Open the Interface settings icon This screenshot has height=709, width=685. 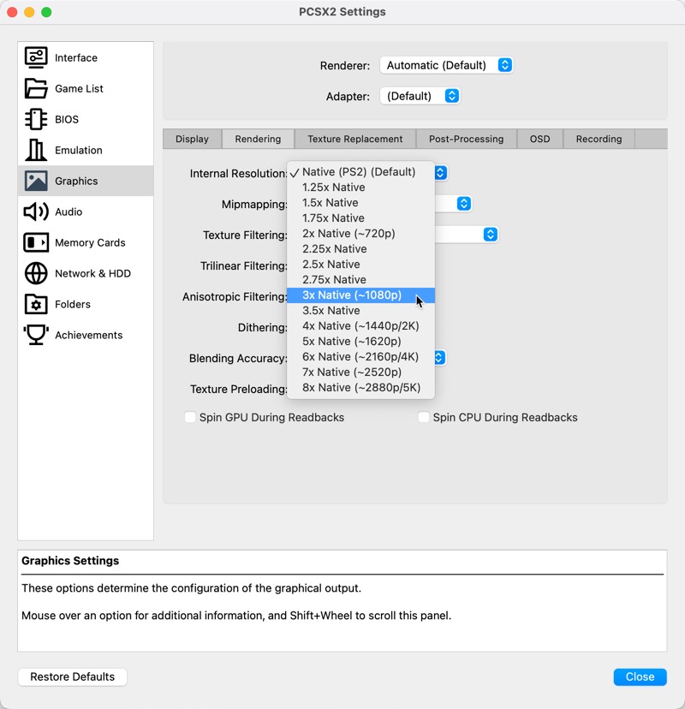point(36,57)
